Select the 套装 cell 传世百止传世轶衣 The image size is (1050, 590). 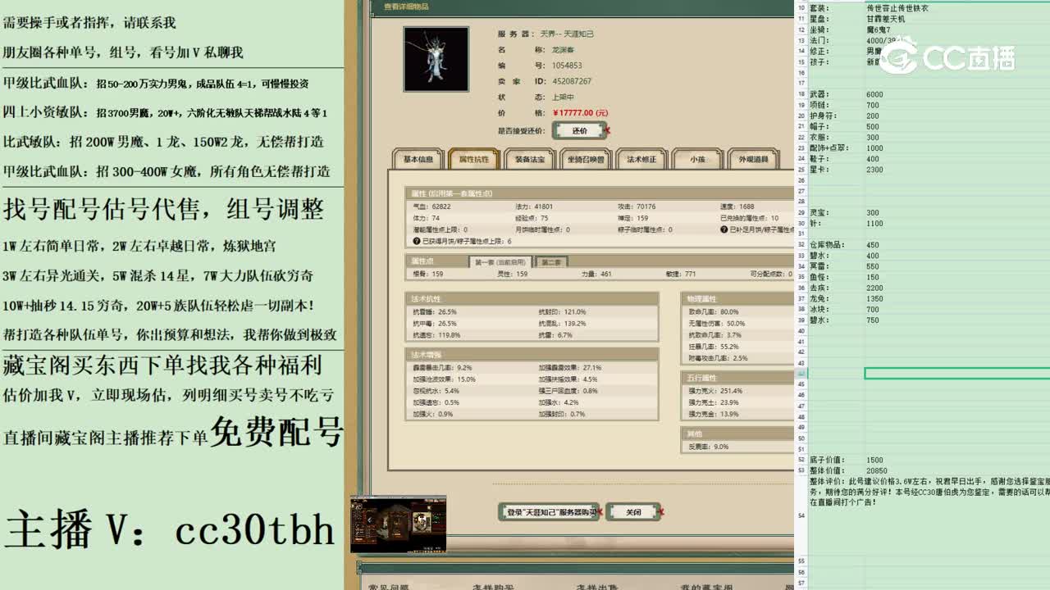[x=897, y=7]
